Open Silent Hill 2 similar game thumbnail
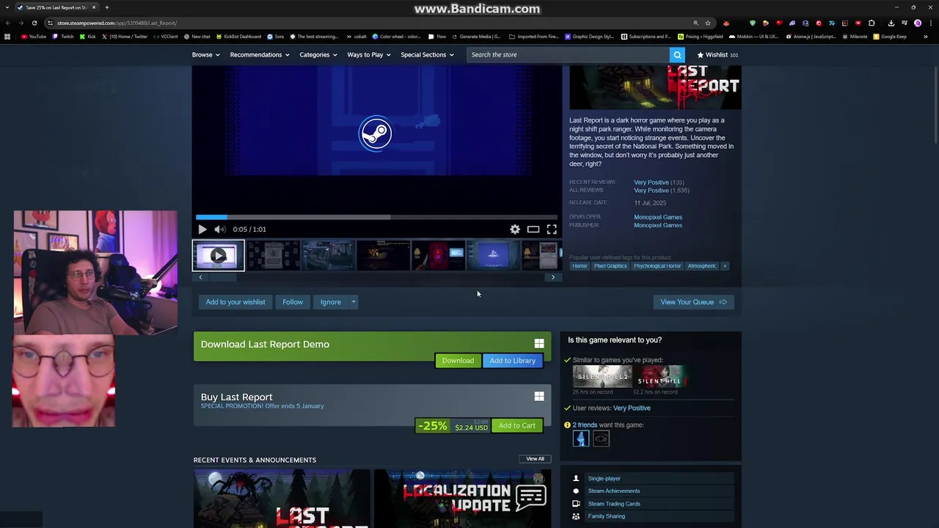939x528 pixels. (602, 376)
